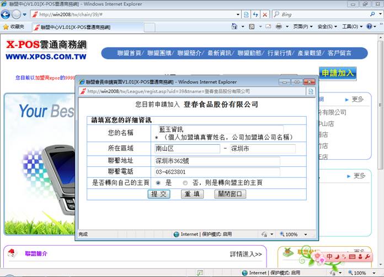Click the 重填 reset button
Viewport: 384px width, 277px height.
(x=192, y=194)
